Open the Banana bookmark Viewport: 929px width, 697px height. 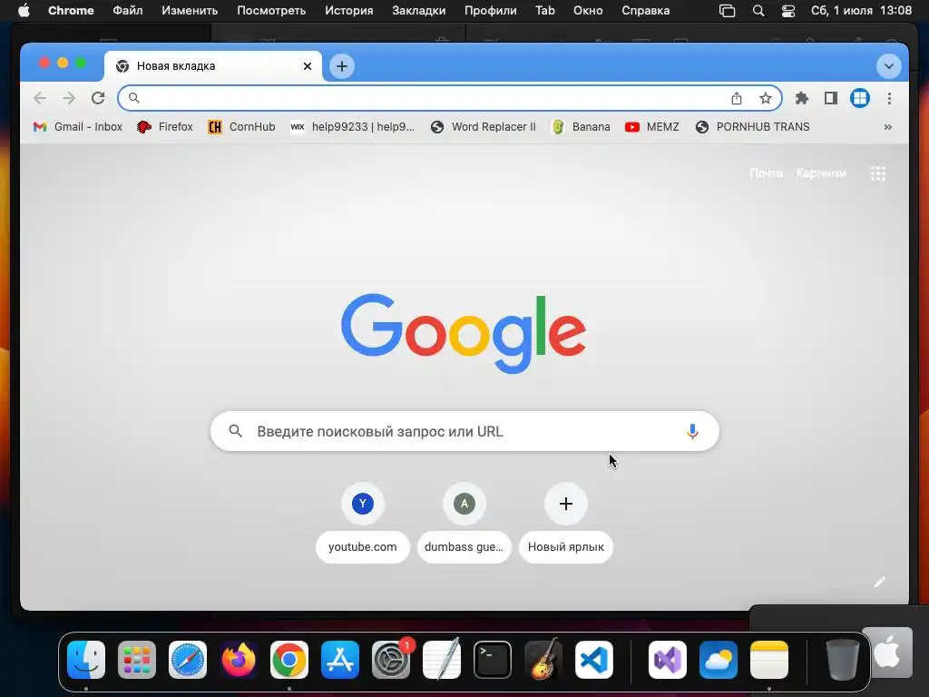coord(581,127)
